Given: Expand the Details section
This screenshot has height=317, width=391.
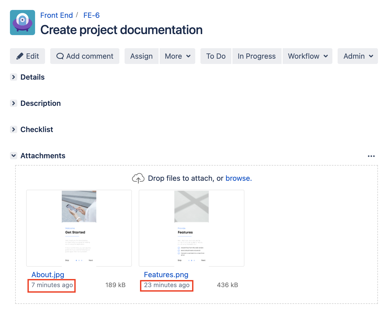Looking at the screenshot, I should coord(14,77).
